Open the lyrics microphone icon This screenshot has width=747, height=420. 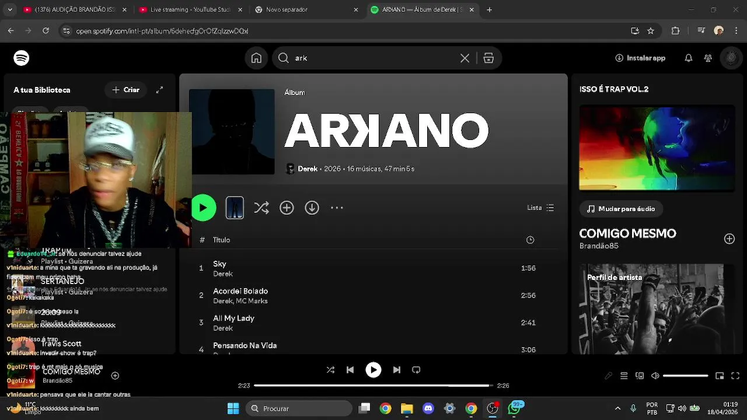pyautogui.click(x=608, y=376)
